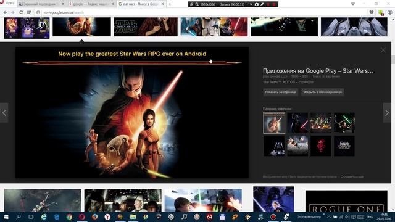Select Darth Vader red lightsaber similar thumbnail
395x222 pixels.
(x=297, y=123)
